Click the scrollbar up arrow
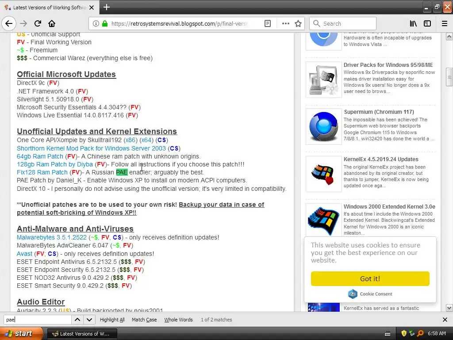 449,36
